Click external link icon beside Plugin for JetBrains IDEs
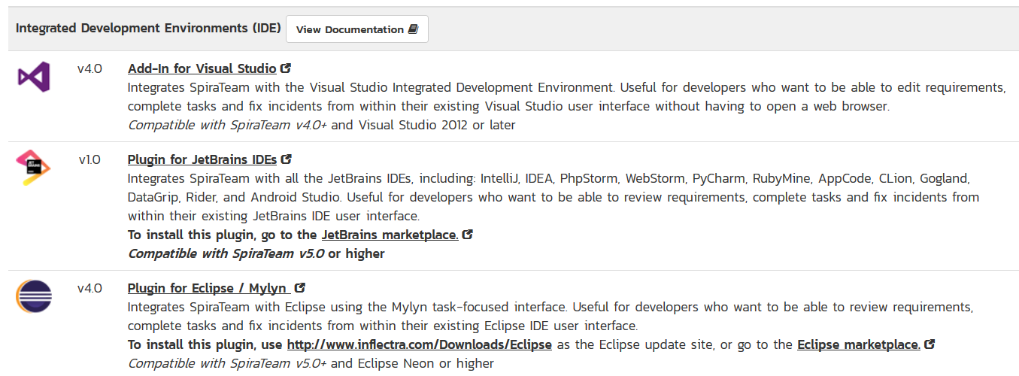 [286, 159]
